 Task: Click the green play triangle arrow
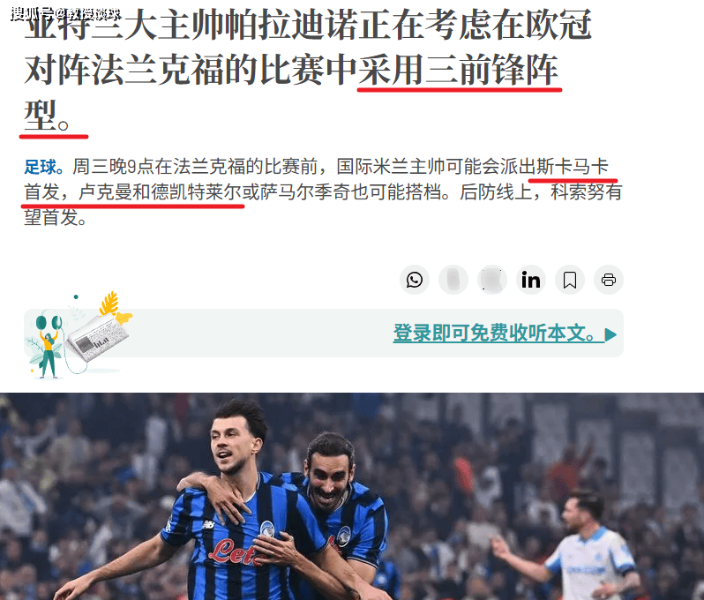click(610, 334)
